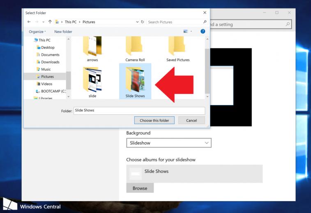Click the Folder name text field

pyautogui.click(x=139, y=111)
